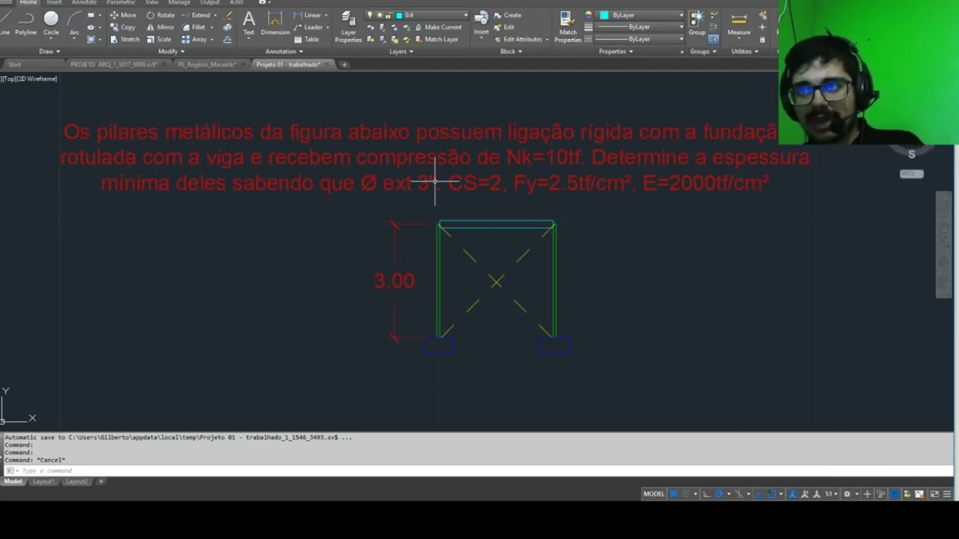Open the Insert ribbon tab
This screenshot has height=539, width=959.
(x=54, y=3)
